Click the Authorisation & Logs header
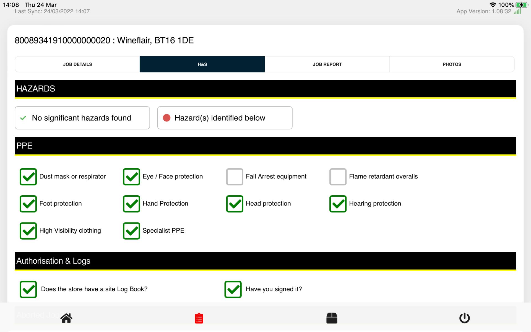531x332 pixels. point(265,261)
